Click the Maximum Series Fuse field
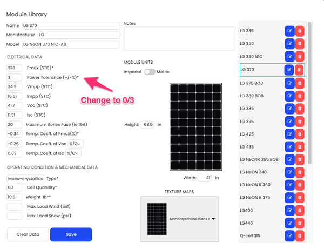 14,125
